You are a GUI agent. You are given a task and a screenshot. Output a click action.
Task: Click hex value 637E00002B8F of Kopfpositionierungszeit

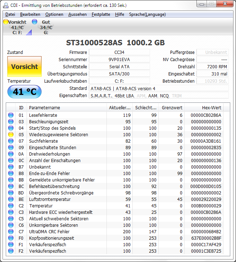click(x=206, y=238)
